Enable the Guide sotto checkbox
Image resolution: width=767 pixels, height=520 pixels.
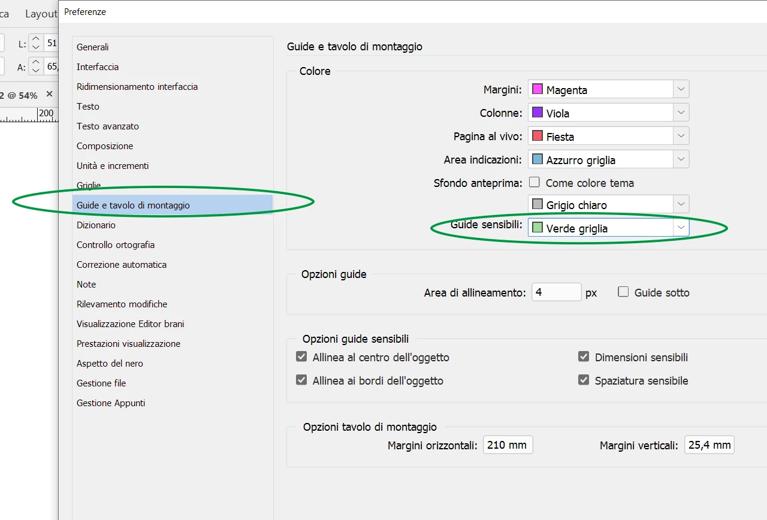click(x=623, y=292)
